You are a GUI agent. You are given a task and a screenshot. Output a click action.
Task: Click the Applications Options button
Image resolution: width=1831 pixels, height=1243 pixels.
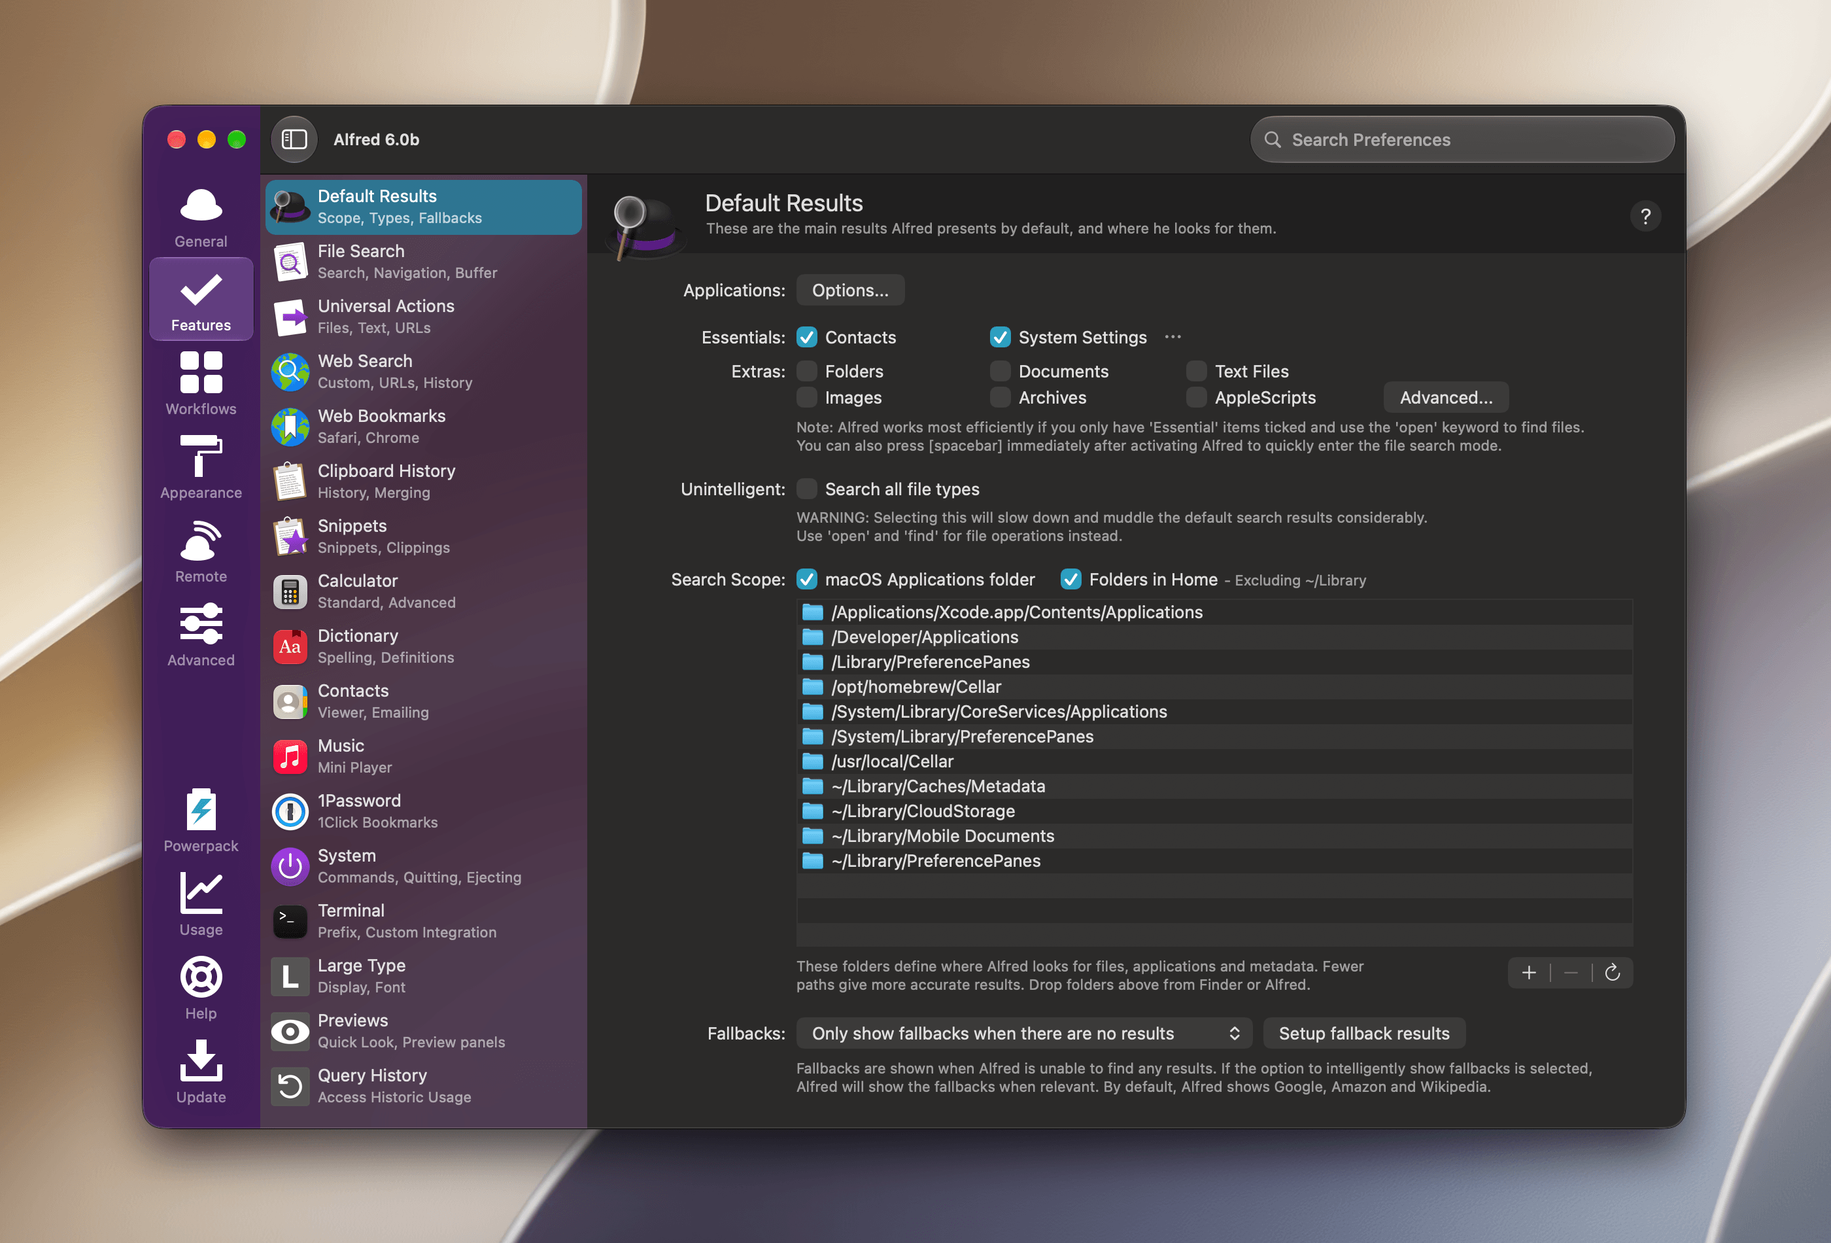pos(850,290)
